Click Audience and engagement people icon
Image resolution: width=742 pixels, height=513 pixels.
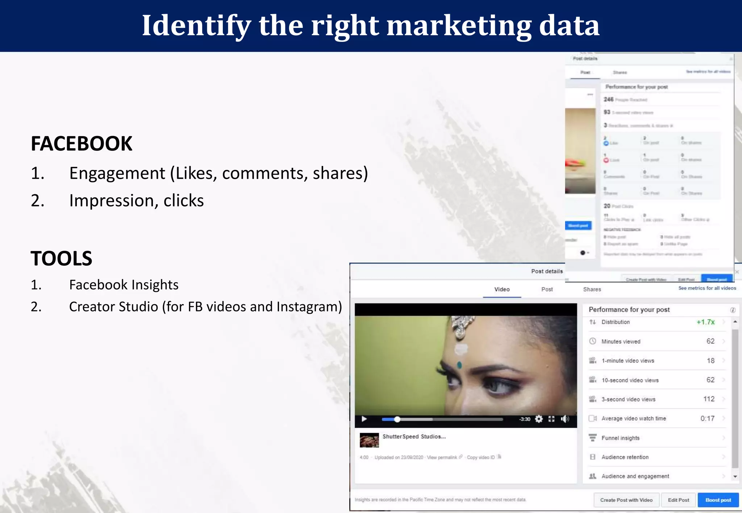593,476
